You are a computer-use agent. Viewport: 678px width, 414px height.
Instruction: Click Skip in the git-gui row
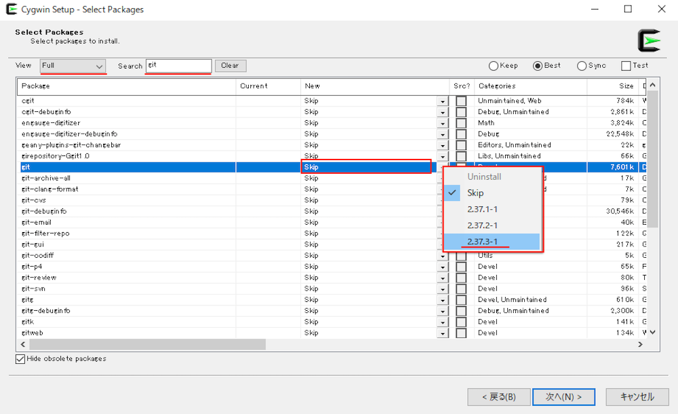click(311, 245)
